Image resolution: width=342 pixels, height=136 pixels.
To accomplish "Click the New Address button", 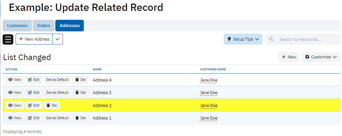I will point(34,39).
